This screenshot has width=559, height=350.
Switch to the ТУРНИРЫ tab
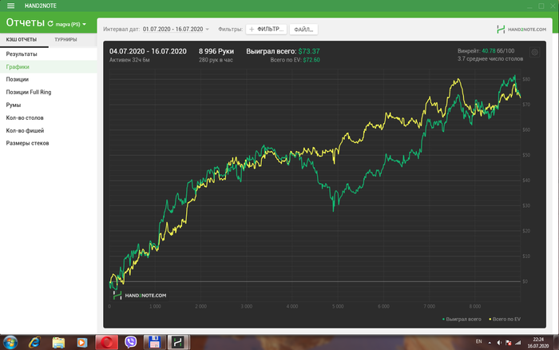(x=65, y=40)
